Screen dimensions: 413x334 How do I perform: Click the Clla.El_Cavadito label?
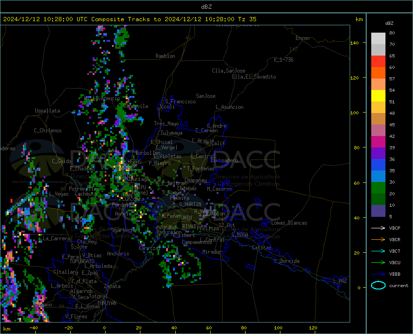pyautogui.click(x=254, y=77)
